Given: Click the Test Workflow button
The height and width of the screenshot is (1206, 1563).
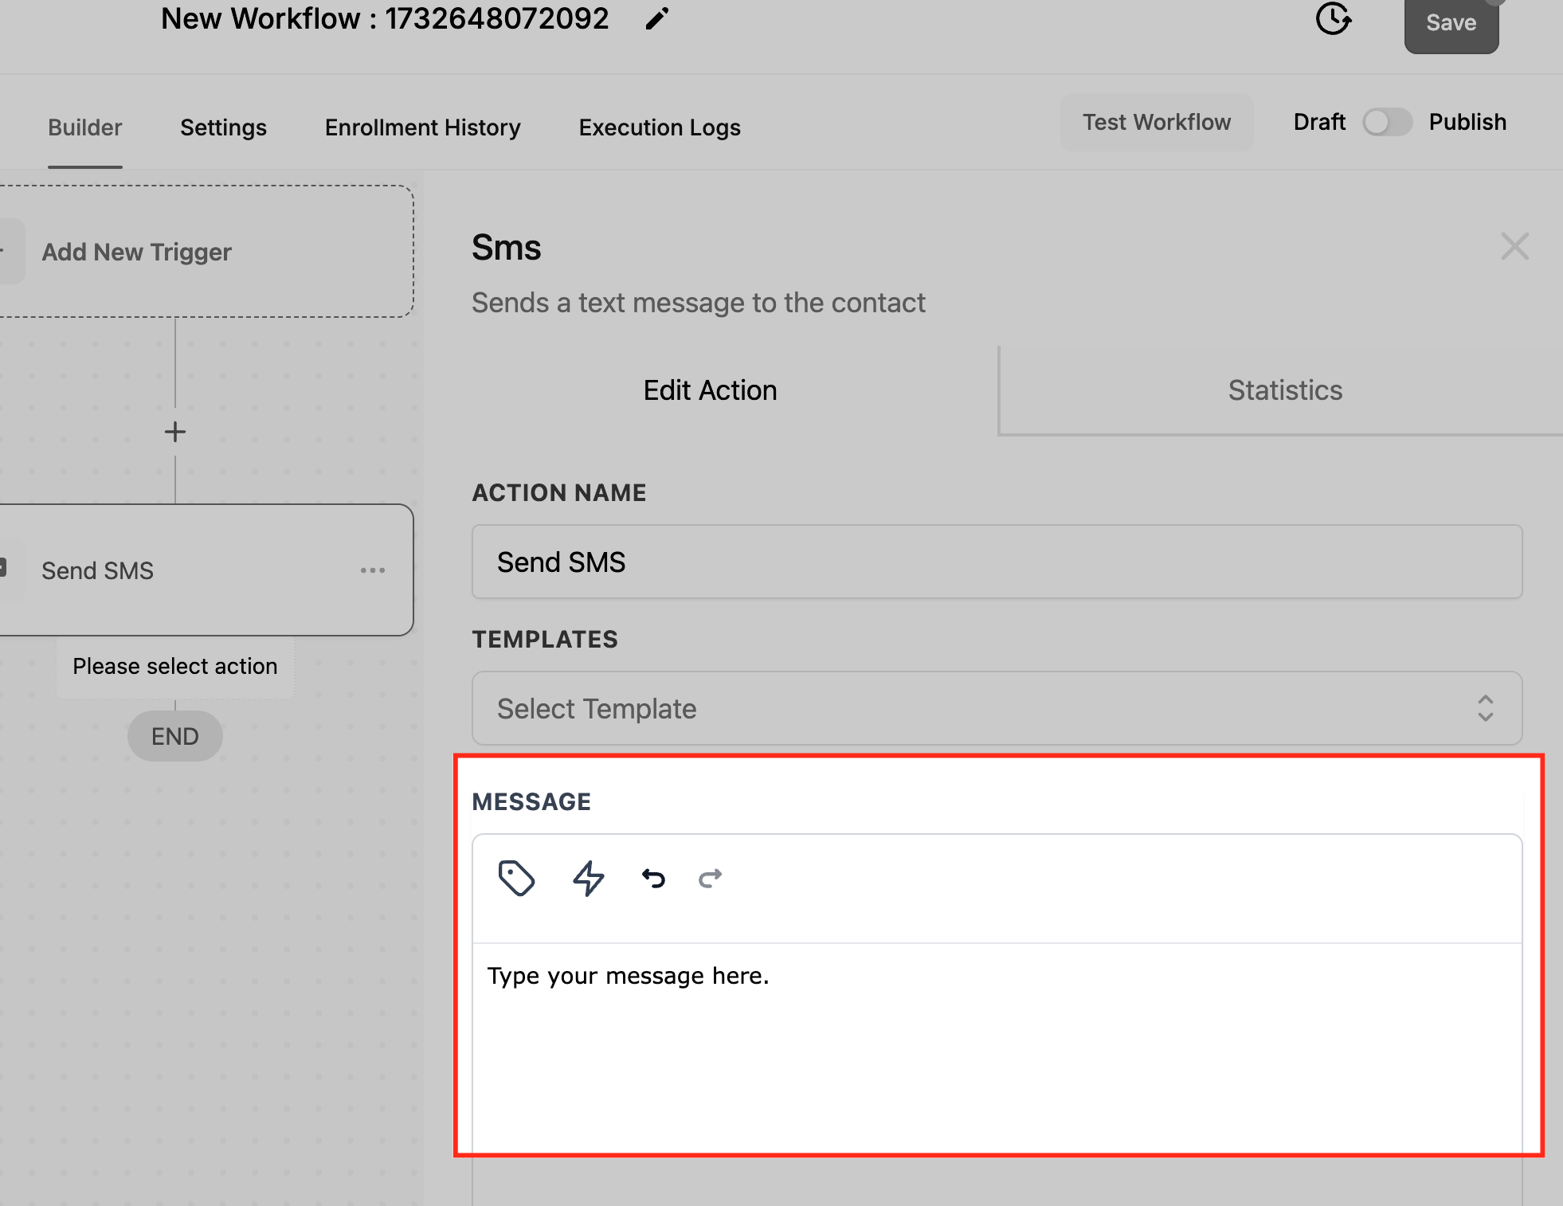Looking at the screenshot, I should pos(1156,122).
